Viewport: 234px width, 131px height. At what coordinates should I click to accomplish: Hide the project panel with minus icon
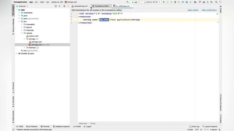click(68, 6)
